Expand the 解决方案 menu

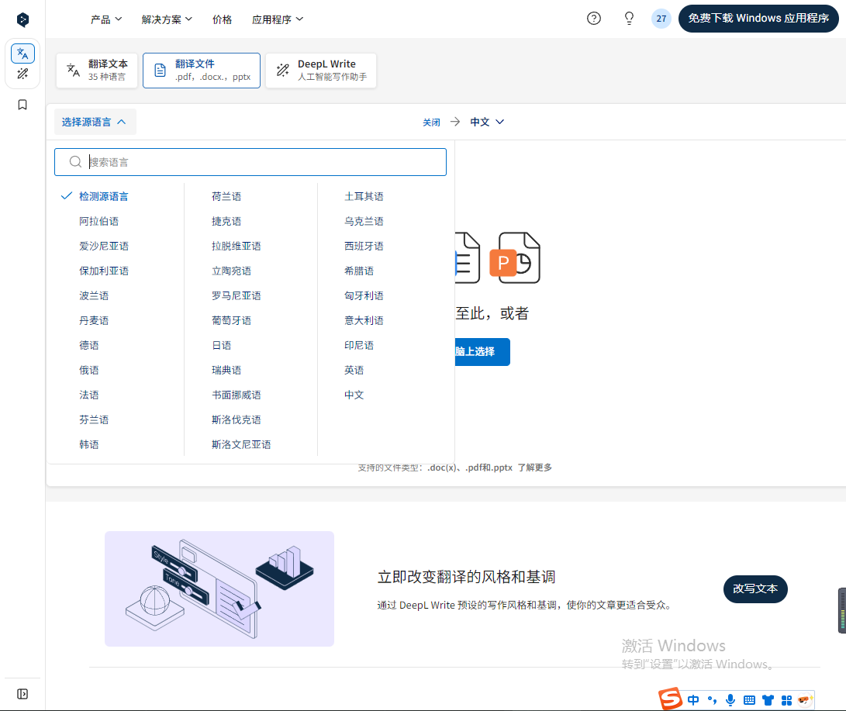167,19
